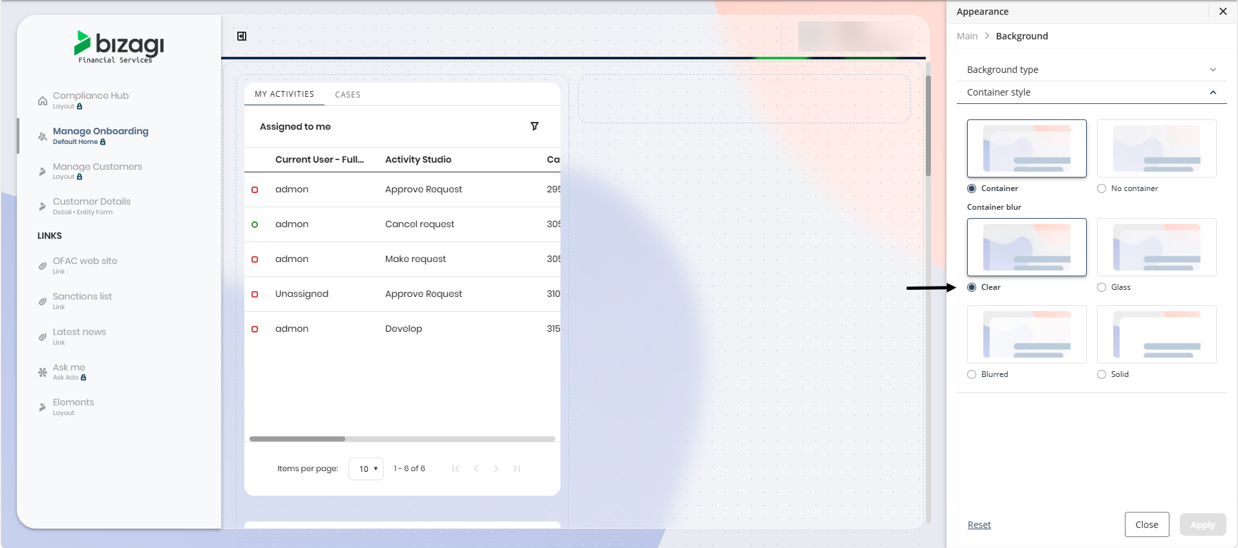
Task: Click the Manage Onboarding sidebar icon
Action: [x=43, y=136]
